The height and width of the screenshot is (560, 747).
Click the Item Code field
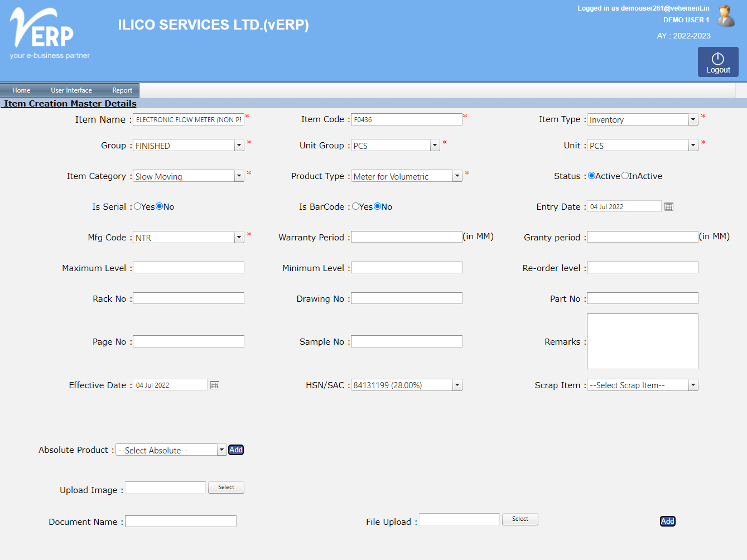point(407,120)
